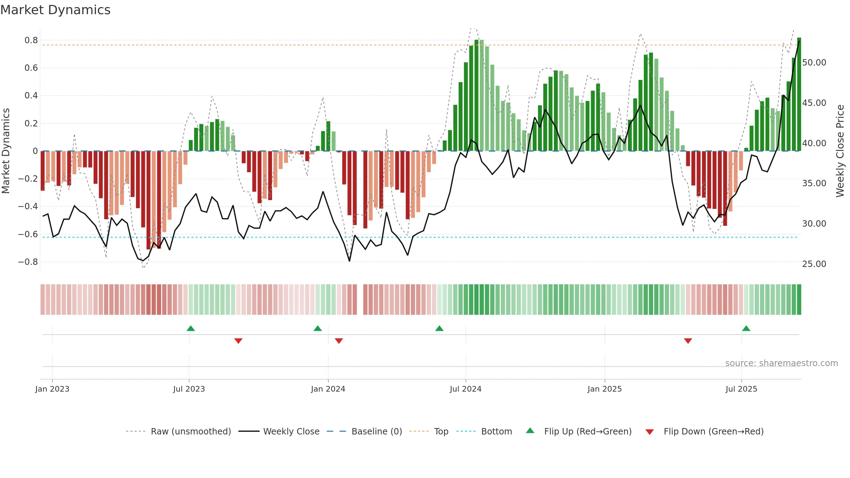Click the Jul 2023 x-axis label

click(189, 389)
